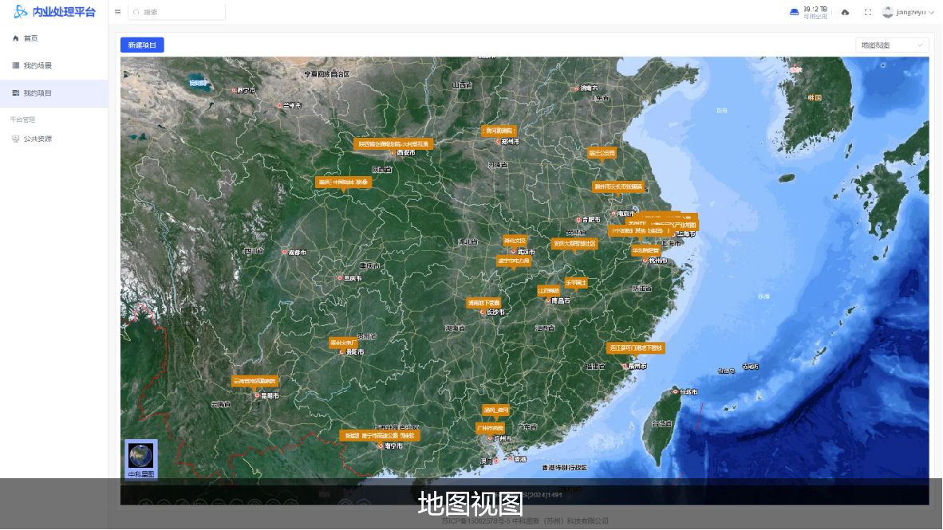Click the 安庆大观智慧社区 project marker
The width and height of the screenshot is (943, 530).
pos(574,244)
